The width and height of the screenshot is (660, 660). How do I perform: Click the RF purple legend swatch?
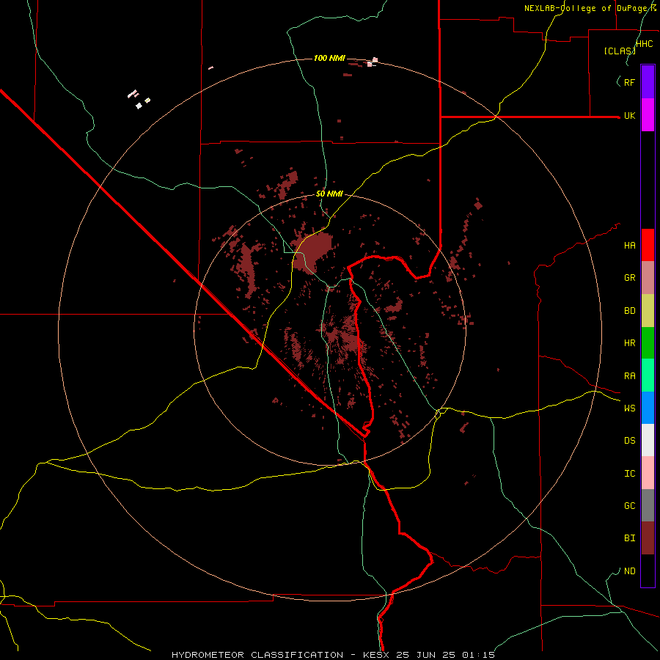648,82
